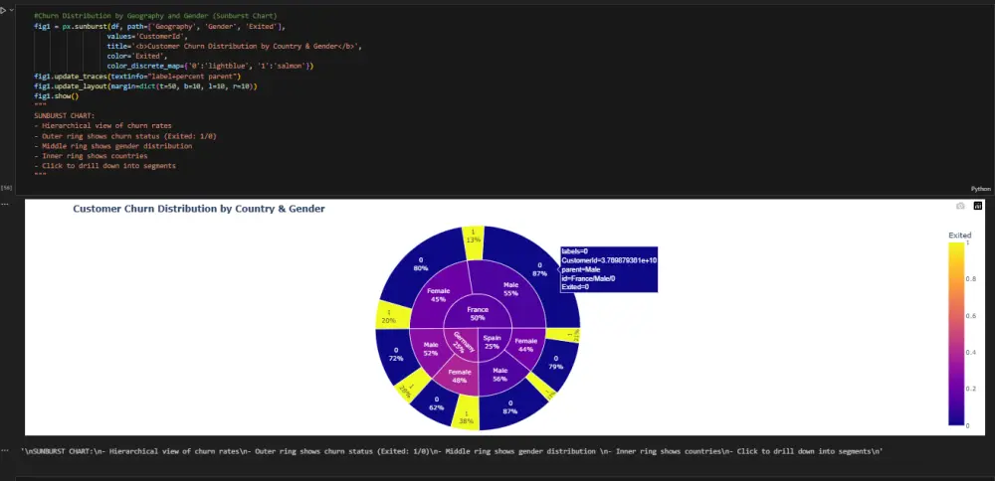The width and height of the screenshot is (995, 481).
Task: Open the text output ellipsis menu
Action: [x=5, y=450]
